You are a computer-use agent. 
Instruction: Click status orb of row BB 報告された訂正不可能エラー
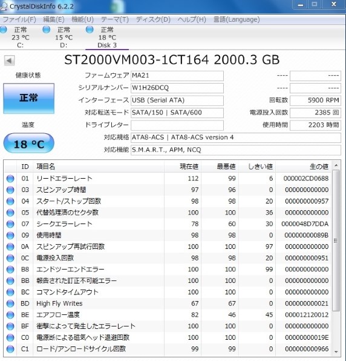tap(10, 281)
